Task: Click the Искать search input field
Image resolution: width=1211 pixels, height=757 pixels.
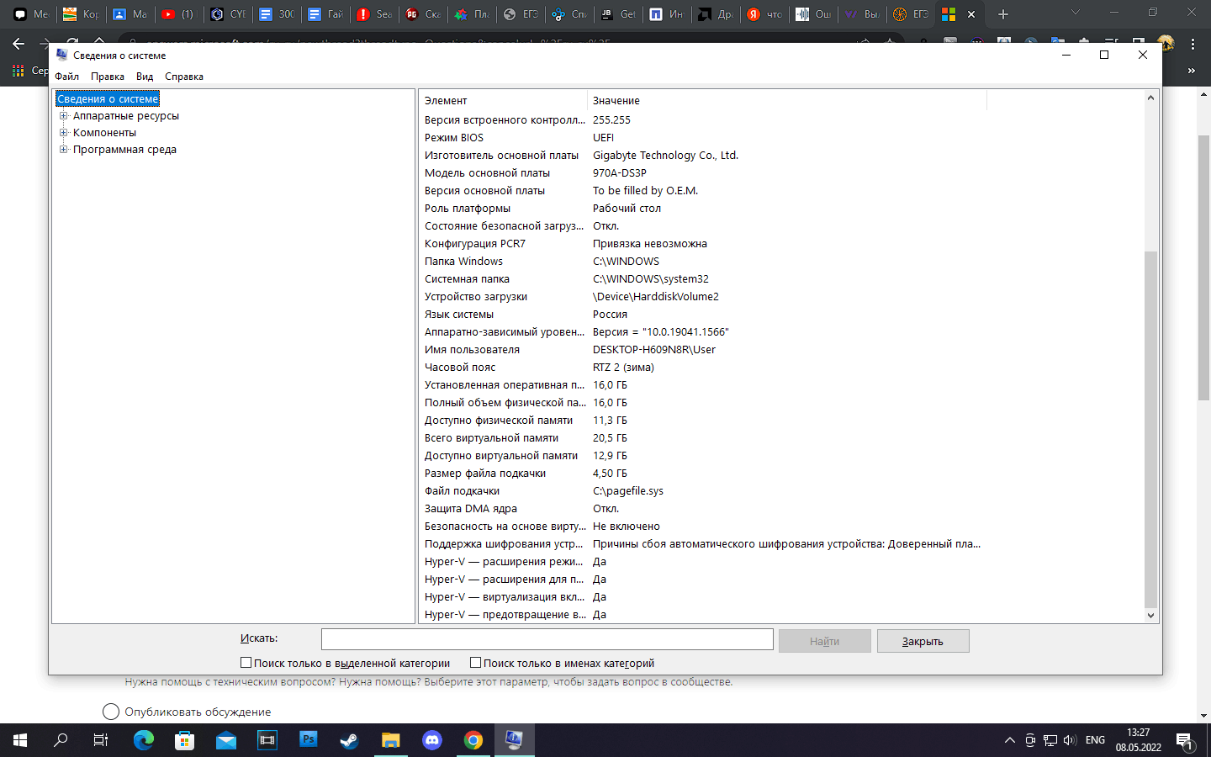Action: coord(547,640)
